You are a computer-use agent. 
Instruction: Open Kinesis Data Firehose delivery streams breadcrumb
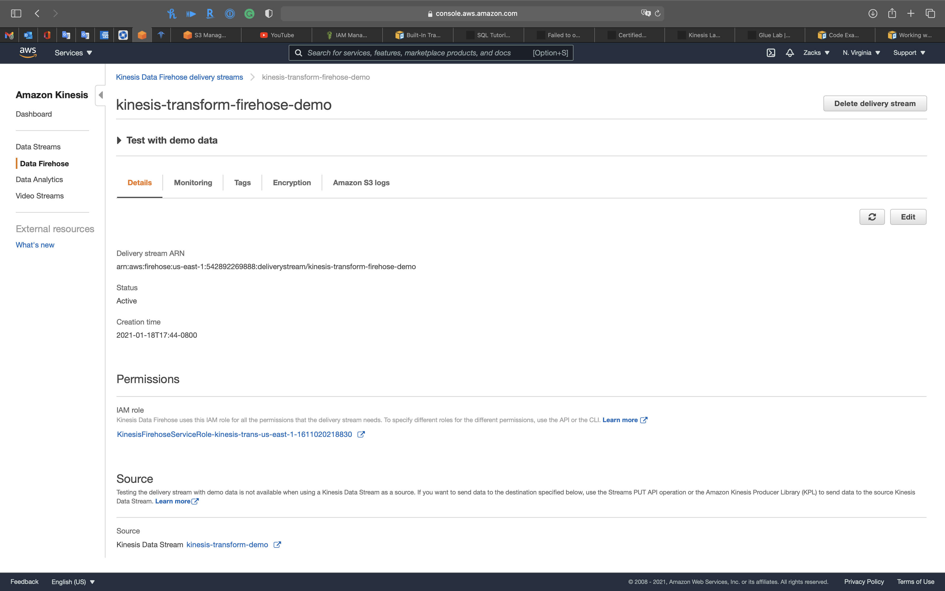coord(179,77)
